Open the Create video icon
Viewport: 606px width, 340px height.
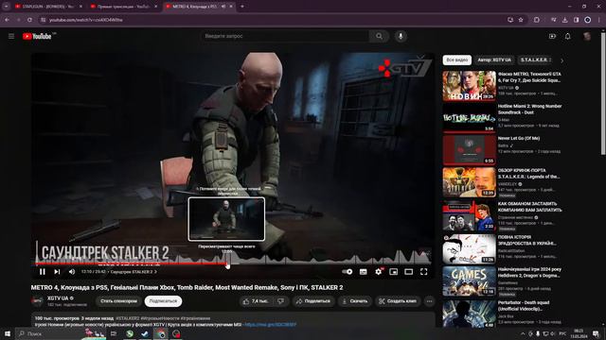pos(552,36)
